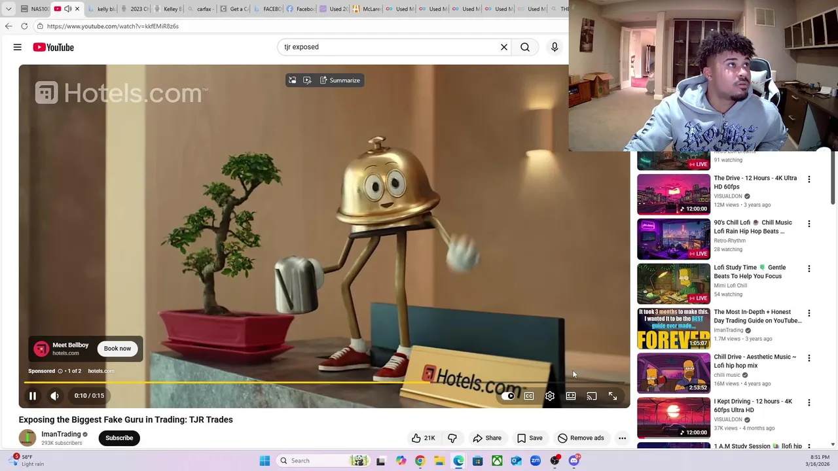Open hotels.com sponsored link
The height and width of the screenshot is (471, 838).
coord(101,371)
